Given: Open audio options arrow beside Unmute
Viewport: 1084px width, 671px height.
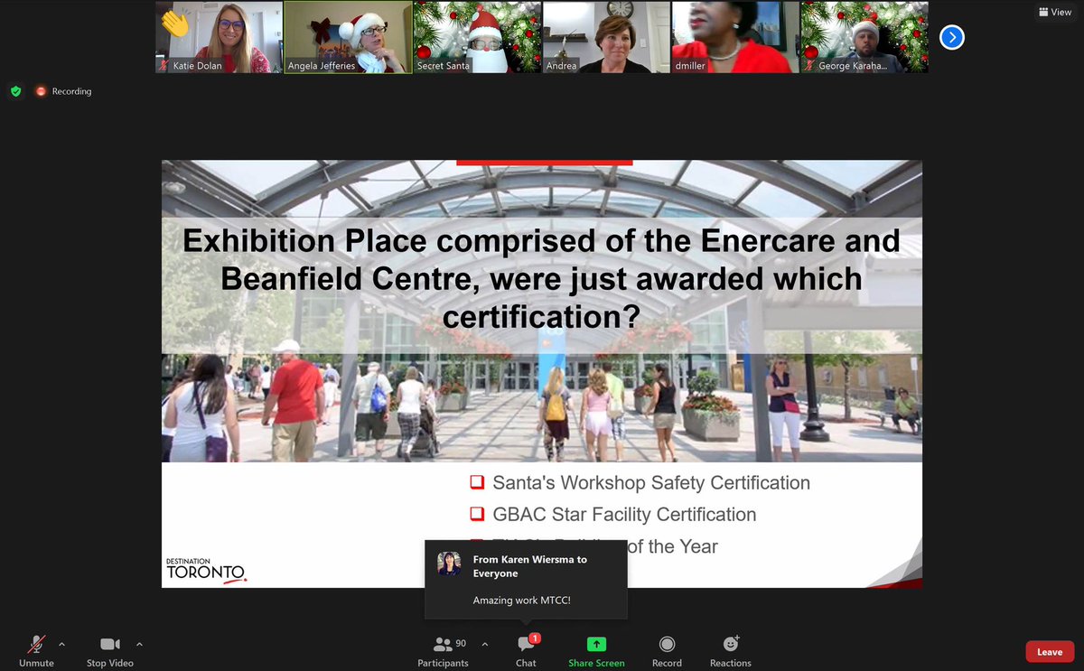Looking at the screenshot, I should click(x=61, y=644).
